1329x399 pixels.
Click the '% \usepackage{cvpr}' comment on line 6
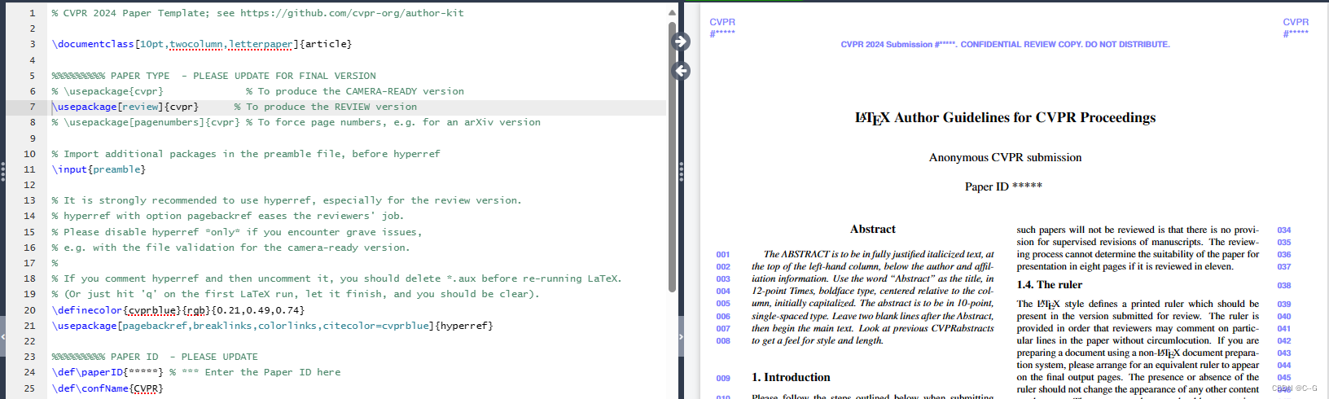pyautogui.click(x=107, y=91)
